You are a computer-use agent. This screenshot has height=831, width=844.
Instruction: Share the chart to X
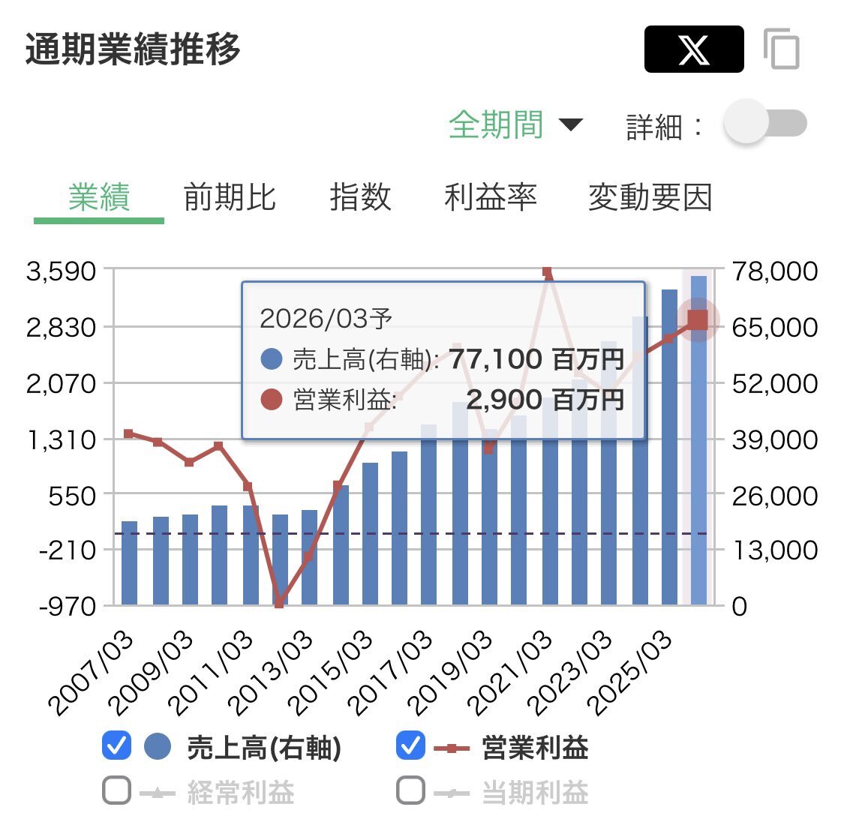(x=692, y=48)
